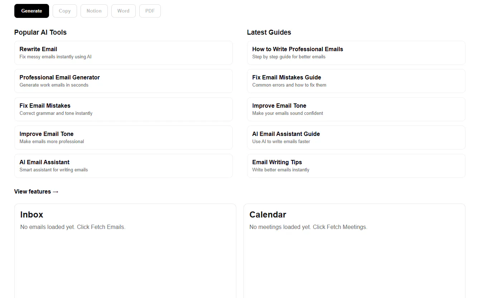
Task: Open the Fix Email Mistakes tool card
Action: [124, 109]
